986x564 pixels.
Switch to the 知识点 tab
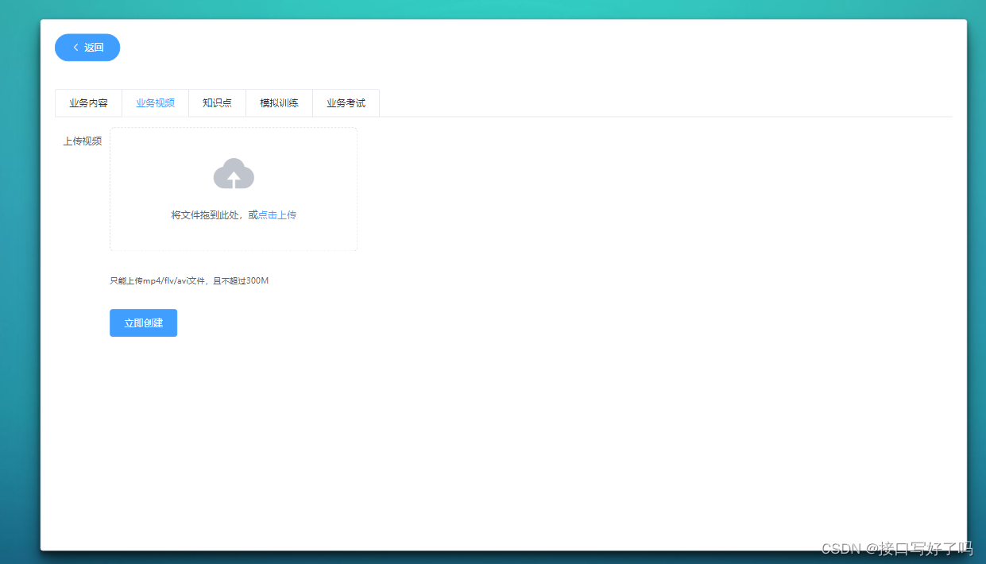[217, 102]
